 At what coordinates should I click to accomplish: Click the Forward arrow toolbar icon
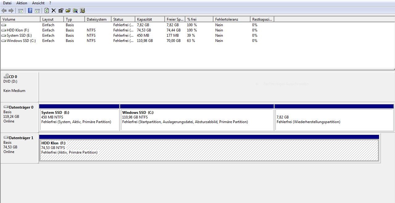(11, 11)
